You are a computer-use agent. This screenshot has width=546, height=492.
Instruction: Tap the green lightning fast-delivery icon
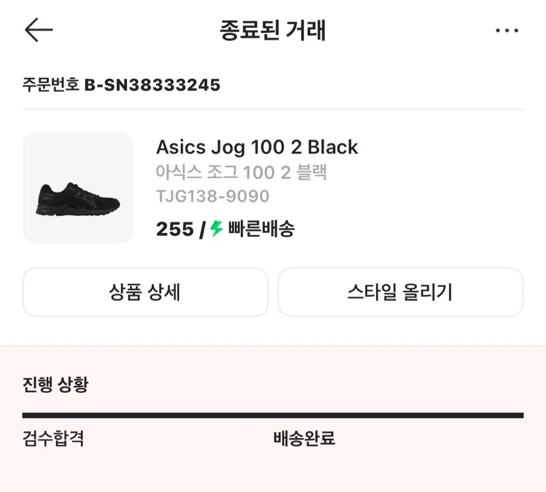point(217,228)
